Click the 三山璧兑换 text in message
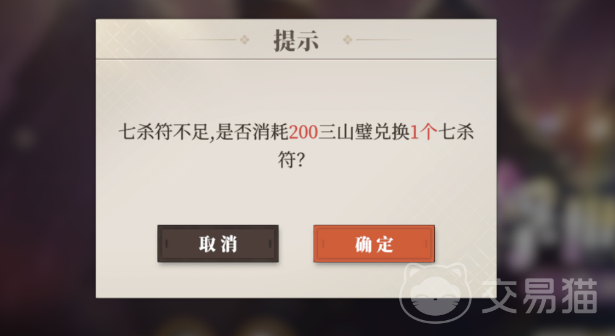The width and height of the screenshot is (615, 336). click(364, 132)
